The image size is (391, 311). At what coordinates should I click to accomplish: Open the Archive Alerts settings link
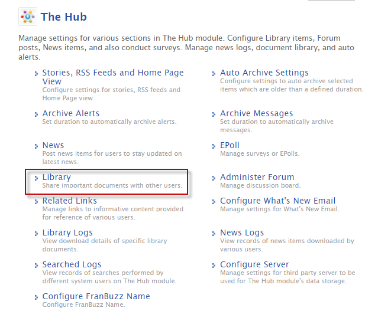coord(71,113)
